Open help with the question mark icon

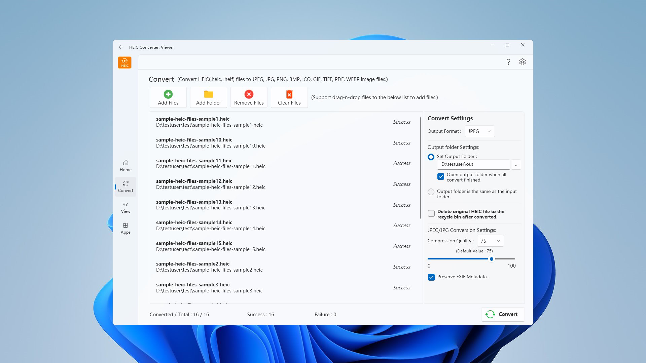click(x=508, y=62)
